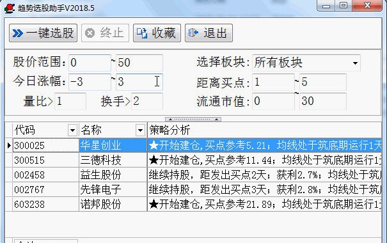This screenshot has width=387, height=243.
Task: Focus the 今日涨幅 maximum field showing 3
Action: coord(139,82)
